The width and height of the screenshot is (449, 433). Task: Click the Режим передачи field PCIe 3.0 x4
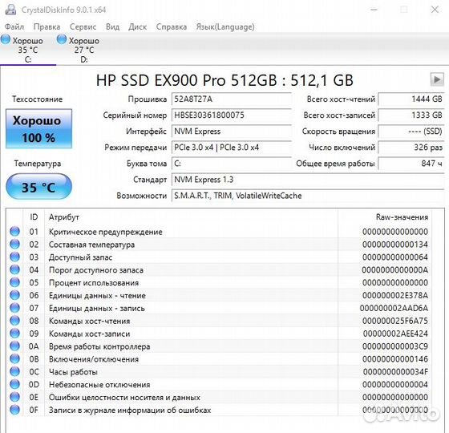(x=232, y=148)
